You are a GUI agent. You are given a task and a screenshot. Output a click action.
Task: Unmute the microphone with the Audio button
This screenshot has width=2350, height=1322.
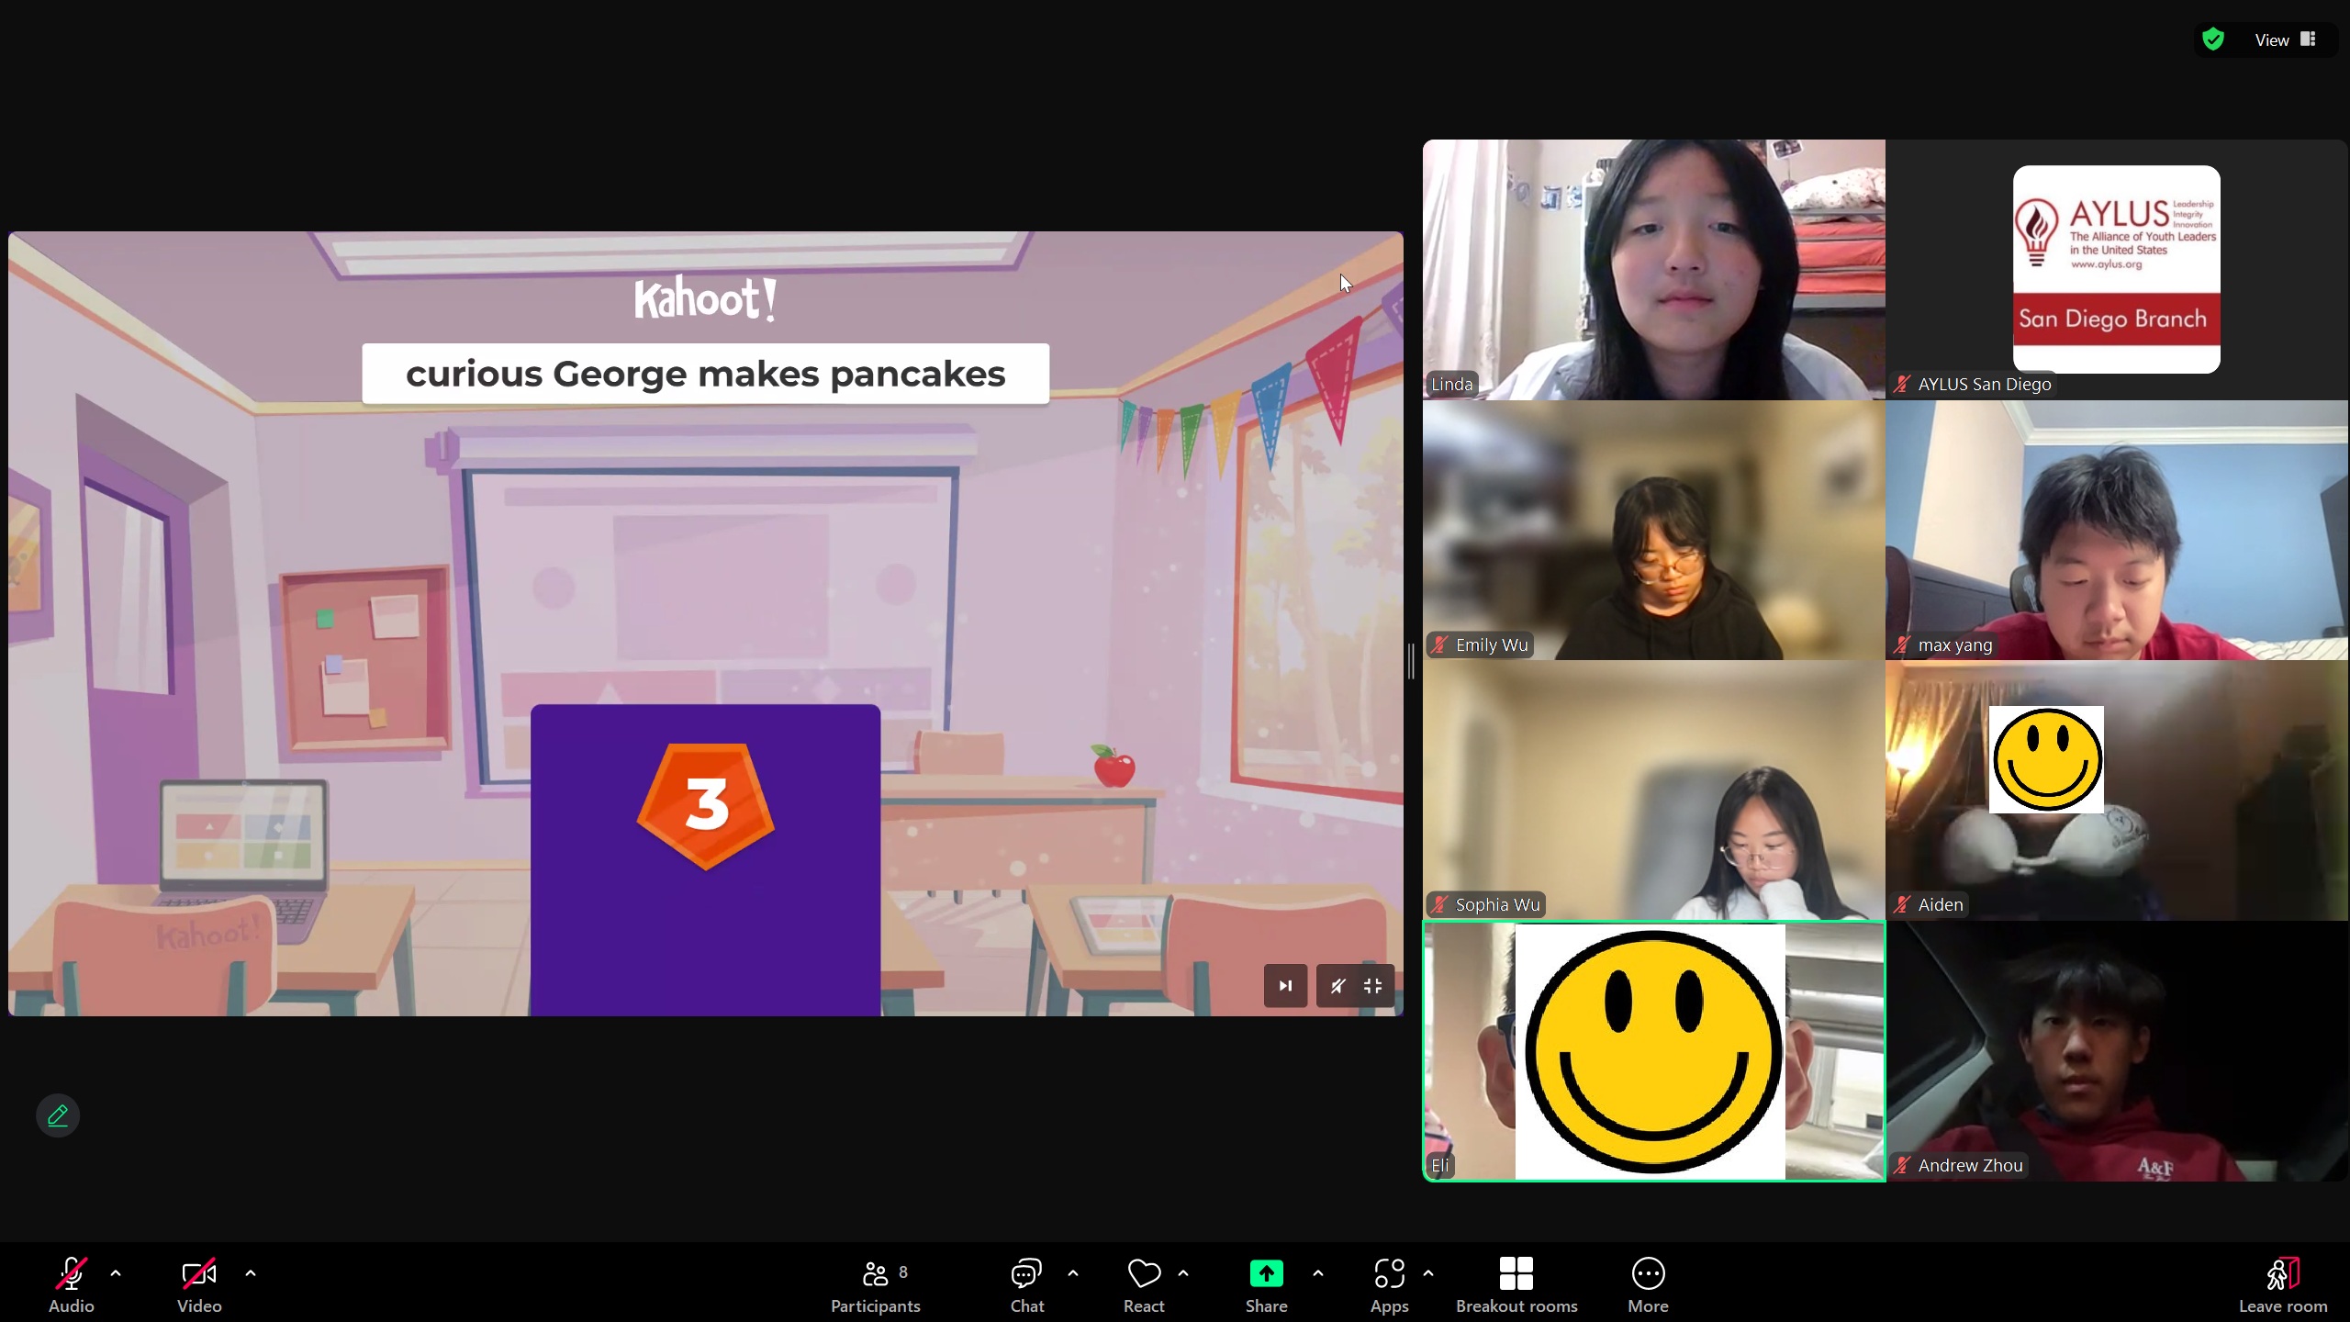pyautogui.click(x=71, y=1284)
